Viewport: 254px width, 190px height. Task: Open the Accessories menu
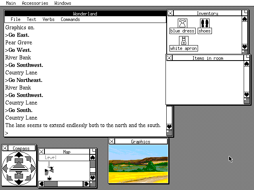(x=35, y=3)
